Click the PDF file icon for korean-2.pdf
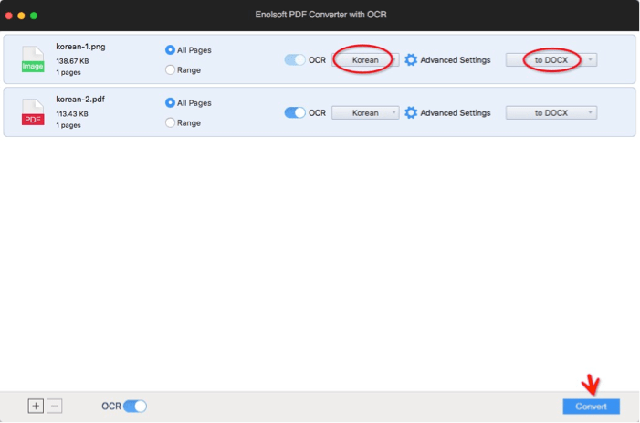Screen dimensions: 640x423 coord(33,111)
